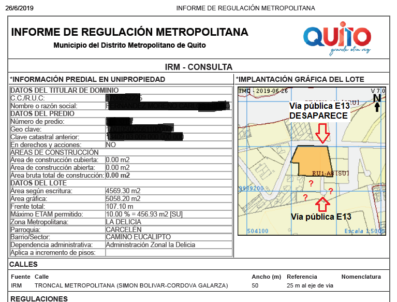Screen dimensions: 397x302
Task: Click the CALLES section heading
Action: pyautogui.click(x=23, y=264)
